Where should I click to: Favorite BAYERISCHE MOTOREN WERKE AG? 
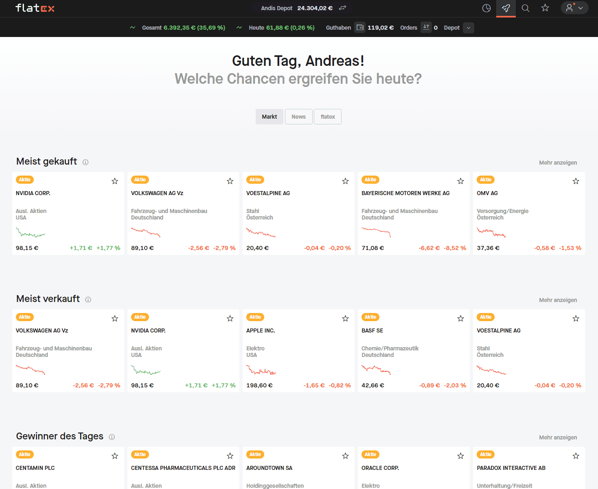pos(460,181)
